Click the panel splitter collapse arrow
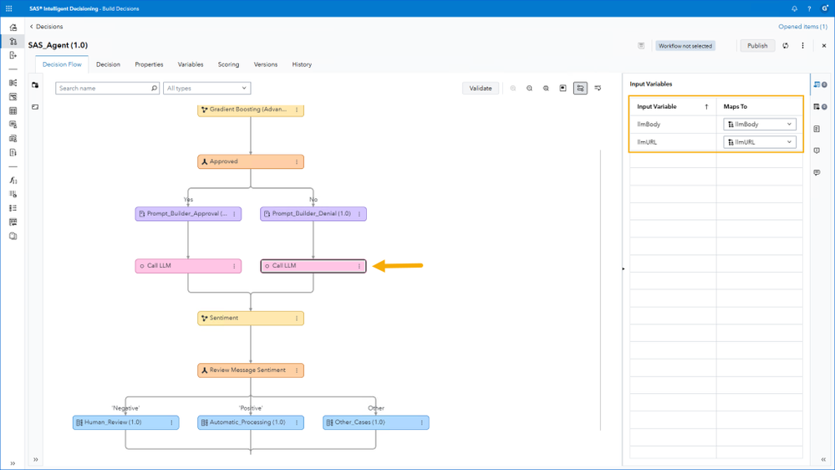This screenshot has height=470, width=835. (623, 268)
